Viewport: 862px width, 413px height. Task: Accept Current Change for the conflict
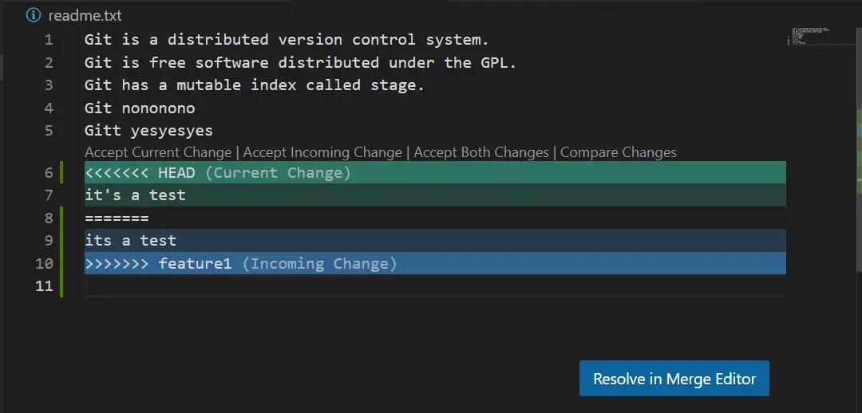(x=158, y=152)
